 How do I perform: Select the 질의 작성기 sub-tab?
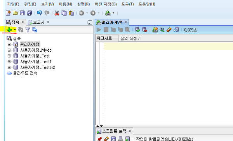pos(130,38)
